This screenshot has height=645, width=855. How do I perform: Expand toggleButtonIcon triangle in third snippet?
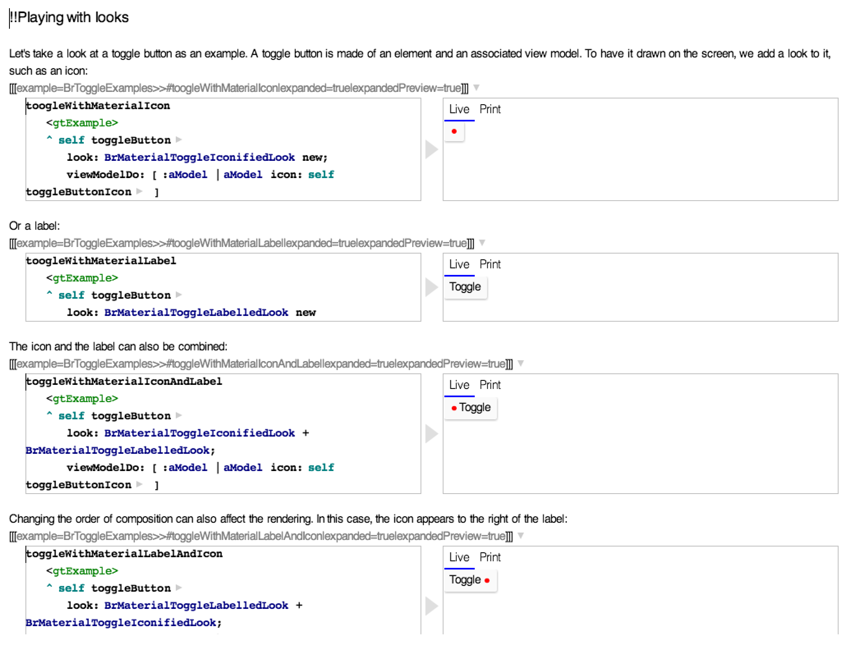tap(140, 484)
